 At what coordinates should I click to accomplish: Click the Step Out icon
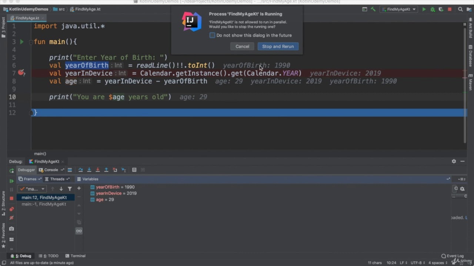[106, 170]
